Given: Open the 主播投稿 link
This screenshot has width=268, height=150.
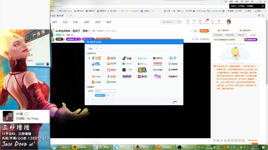Looking at the screenshot, I should tap(224, 30).
